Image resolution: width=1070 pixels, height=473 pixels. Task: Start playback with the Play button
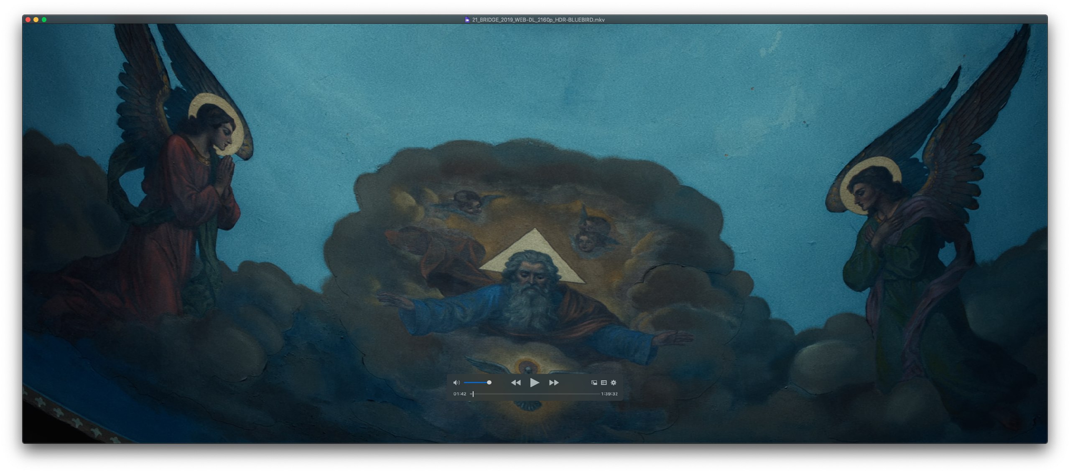(x=535, y=382)
